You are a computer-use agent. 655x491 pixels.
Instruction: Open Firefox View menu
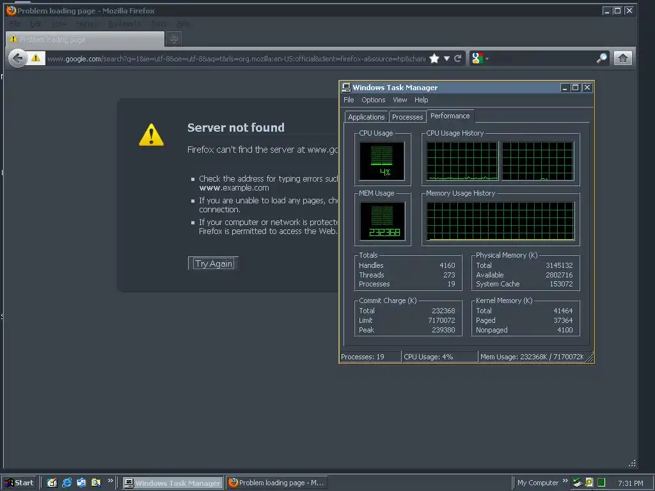(x=59, y=24)
